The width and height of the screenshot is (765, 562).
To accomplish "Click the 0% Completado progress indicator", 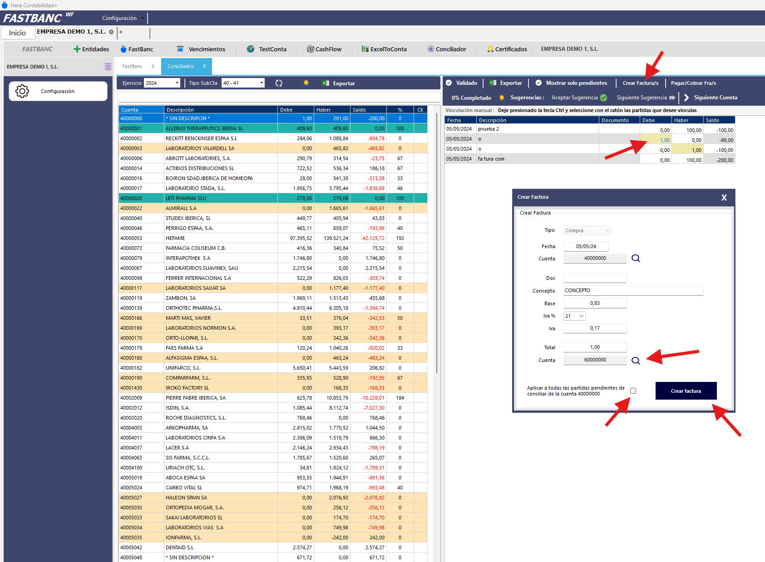I will (x=471, y=98).
